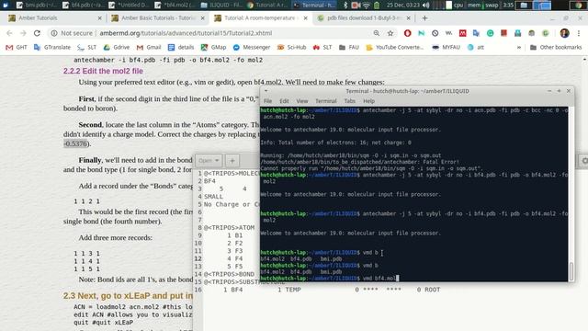This screenshot has width=588, height=331.
Task: Open the Messenger bookmark
Action: [x=251, y=47]
